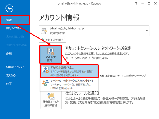Click the rules and alerts folder icon
Screen dimensions: 159x119
51,96
